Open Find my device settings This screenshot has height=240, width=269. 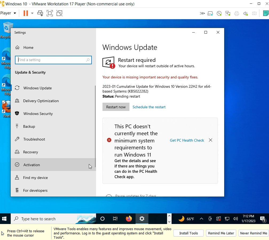coord(53,178)
